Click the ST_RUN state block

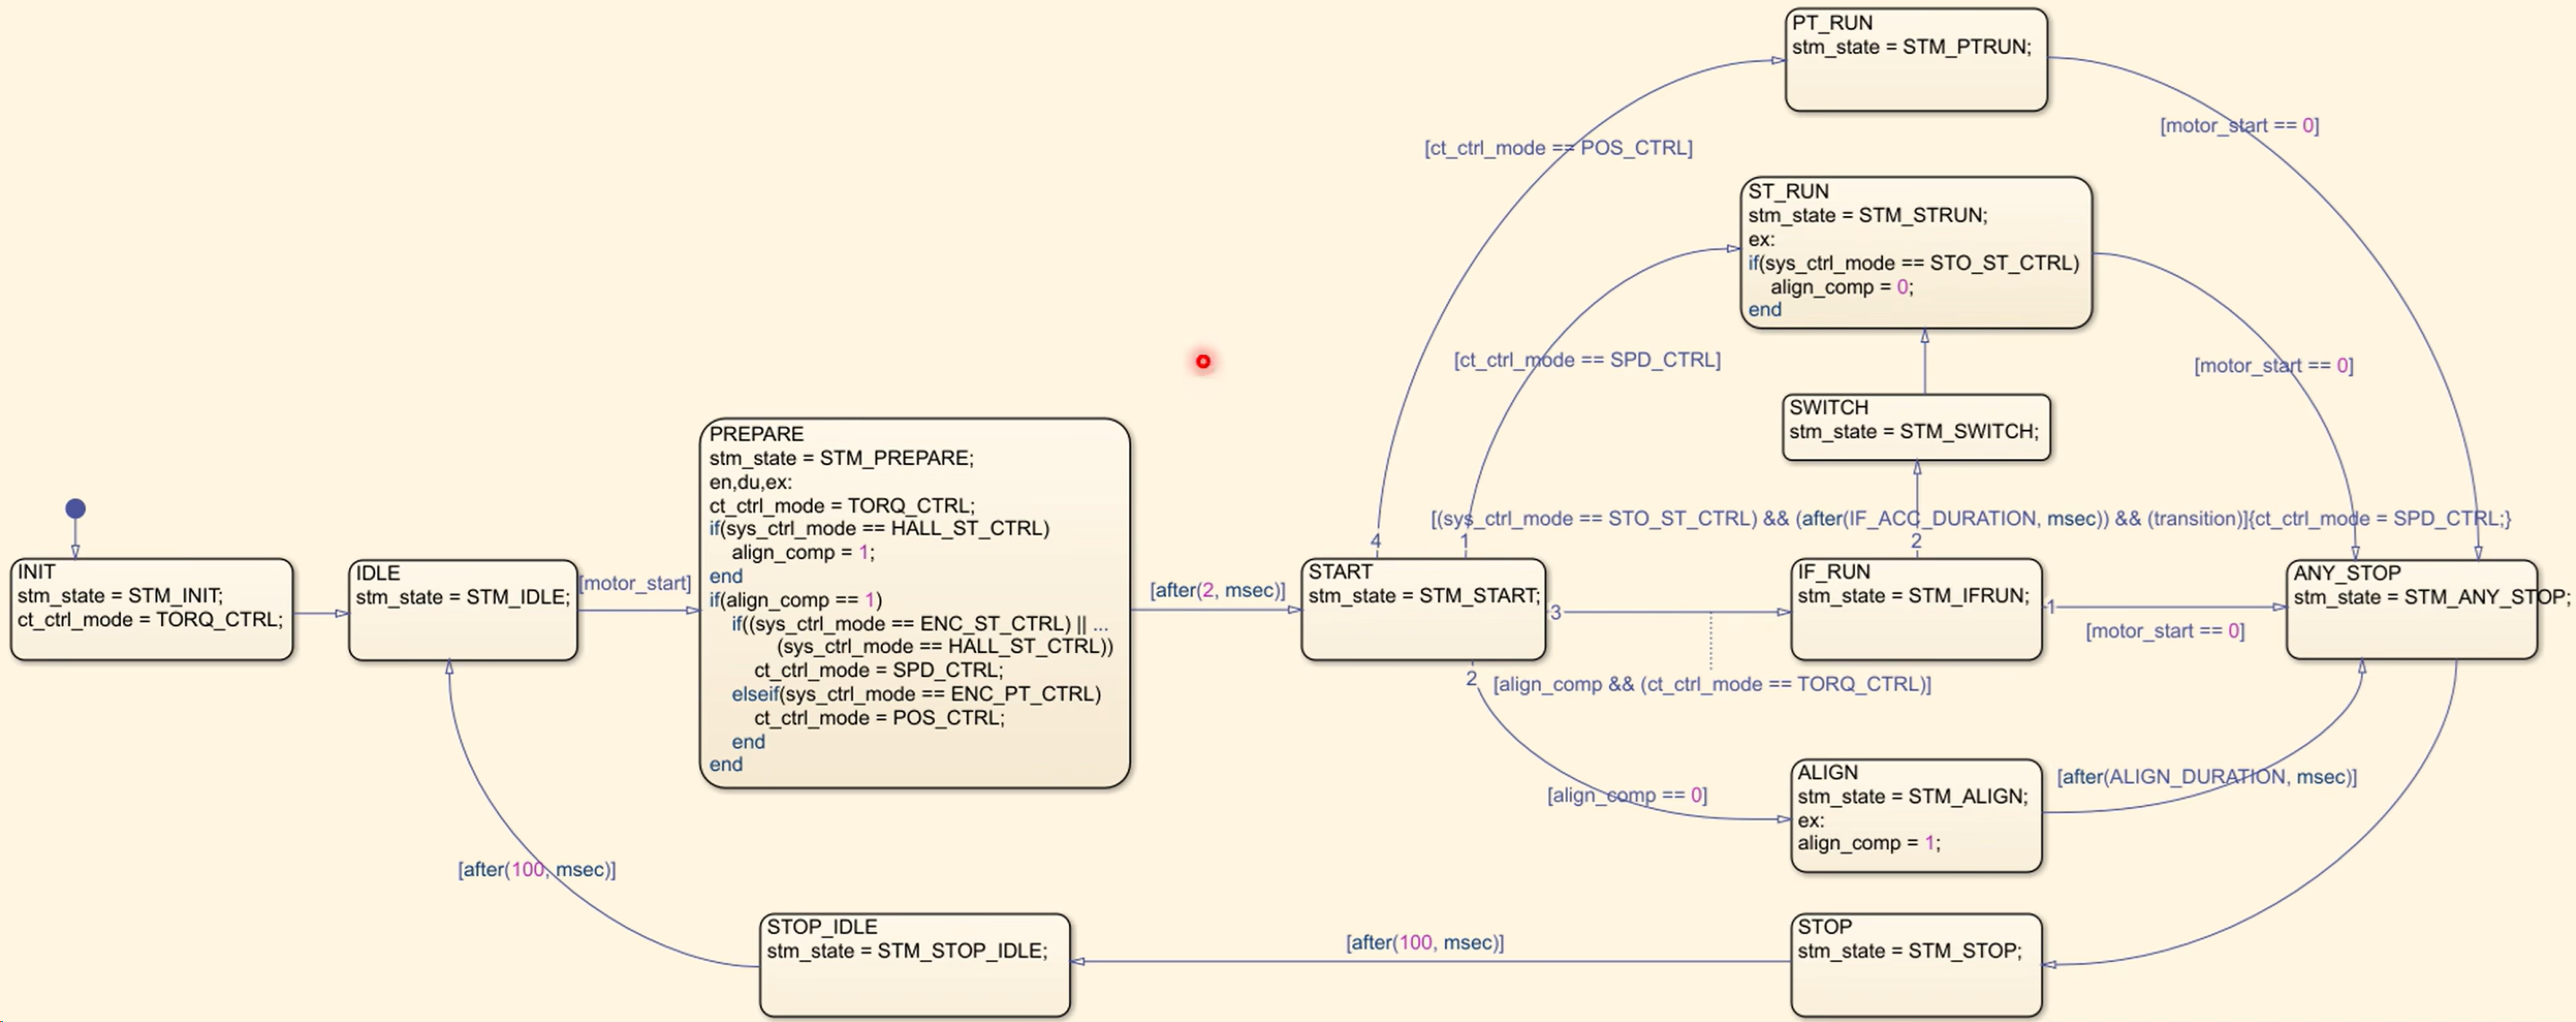tap(1915, 252)
